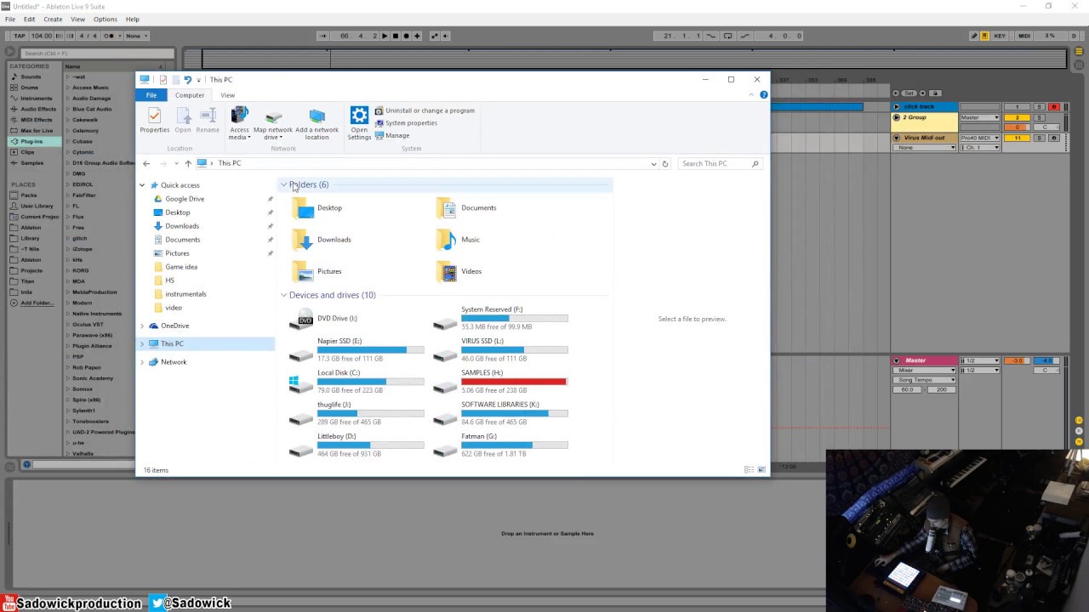Screen dimensions: 1089x612
Task: Select Local Disk (C:) drive
Action: pyautogui.click(x=356, y=382)
